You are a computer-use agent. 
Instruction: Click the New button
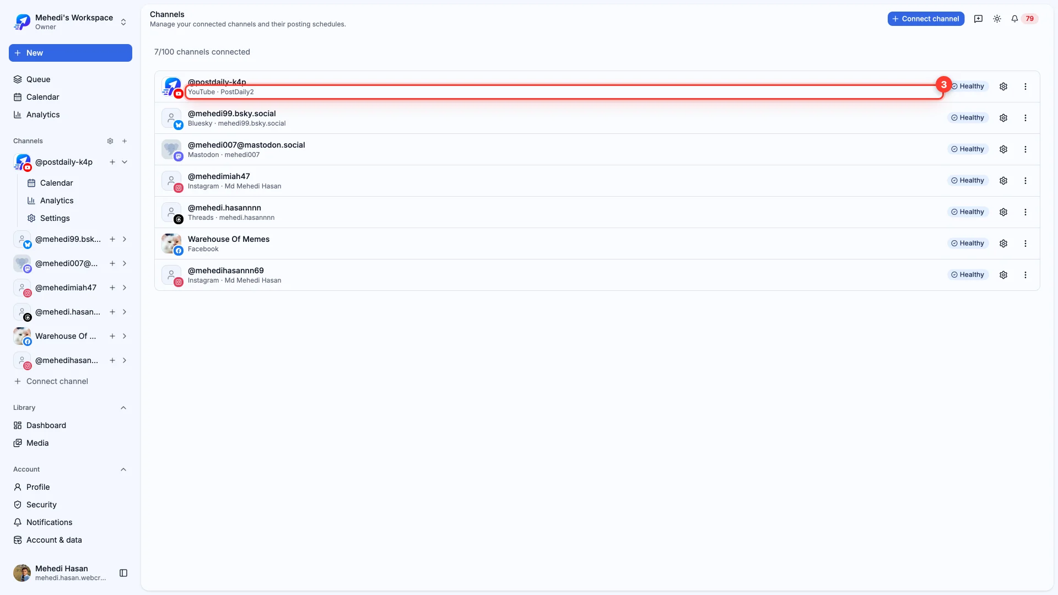71,53
